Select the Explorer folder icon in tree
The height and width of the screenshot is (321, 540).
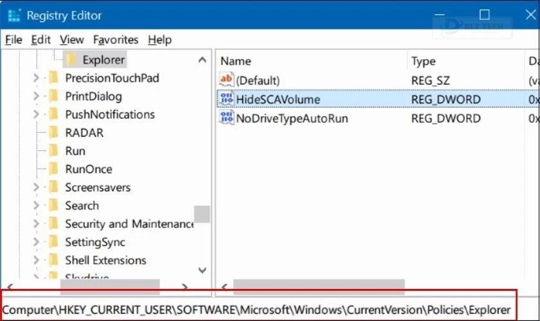pyautogui.click(x=71, y=60)
